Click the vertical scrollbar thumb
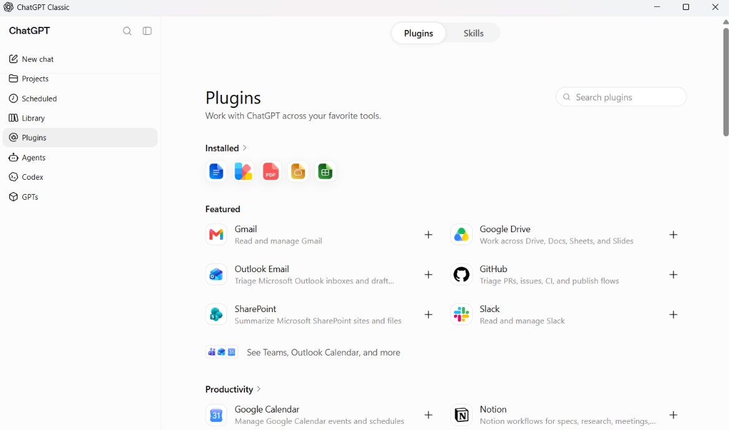729x430 pixels. pos(726,82)
